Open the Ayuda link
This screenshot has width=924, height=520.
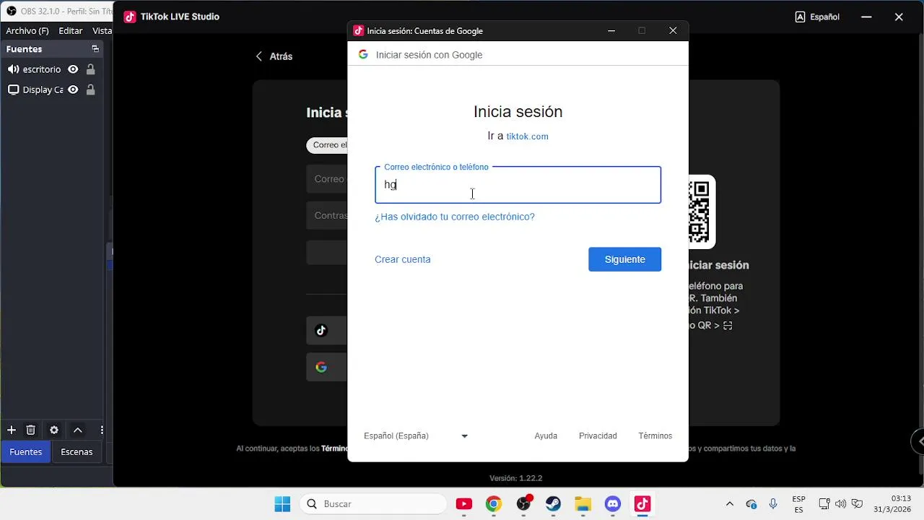(546, 436)
